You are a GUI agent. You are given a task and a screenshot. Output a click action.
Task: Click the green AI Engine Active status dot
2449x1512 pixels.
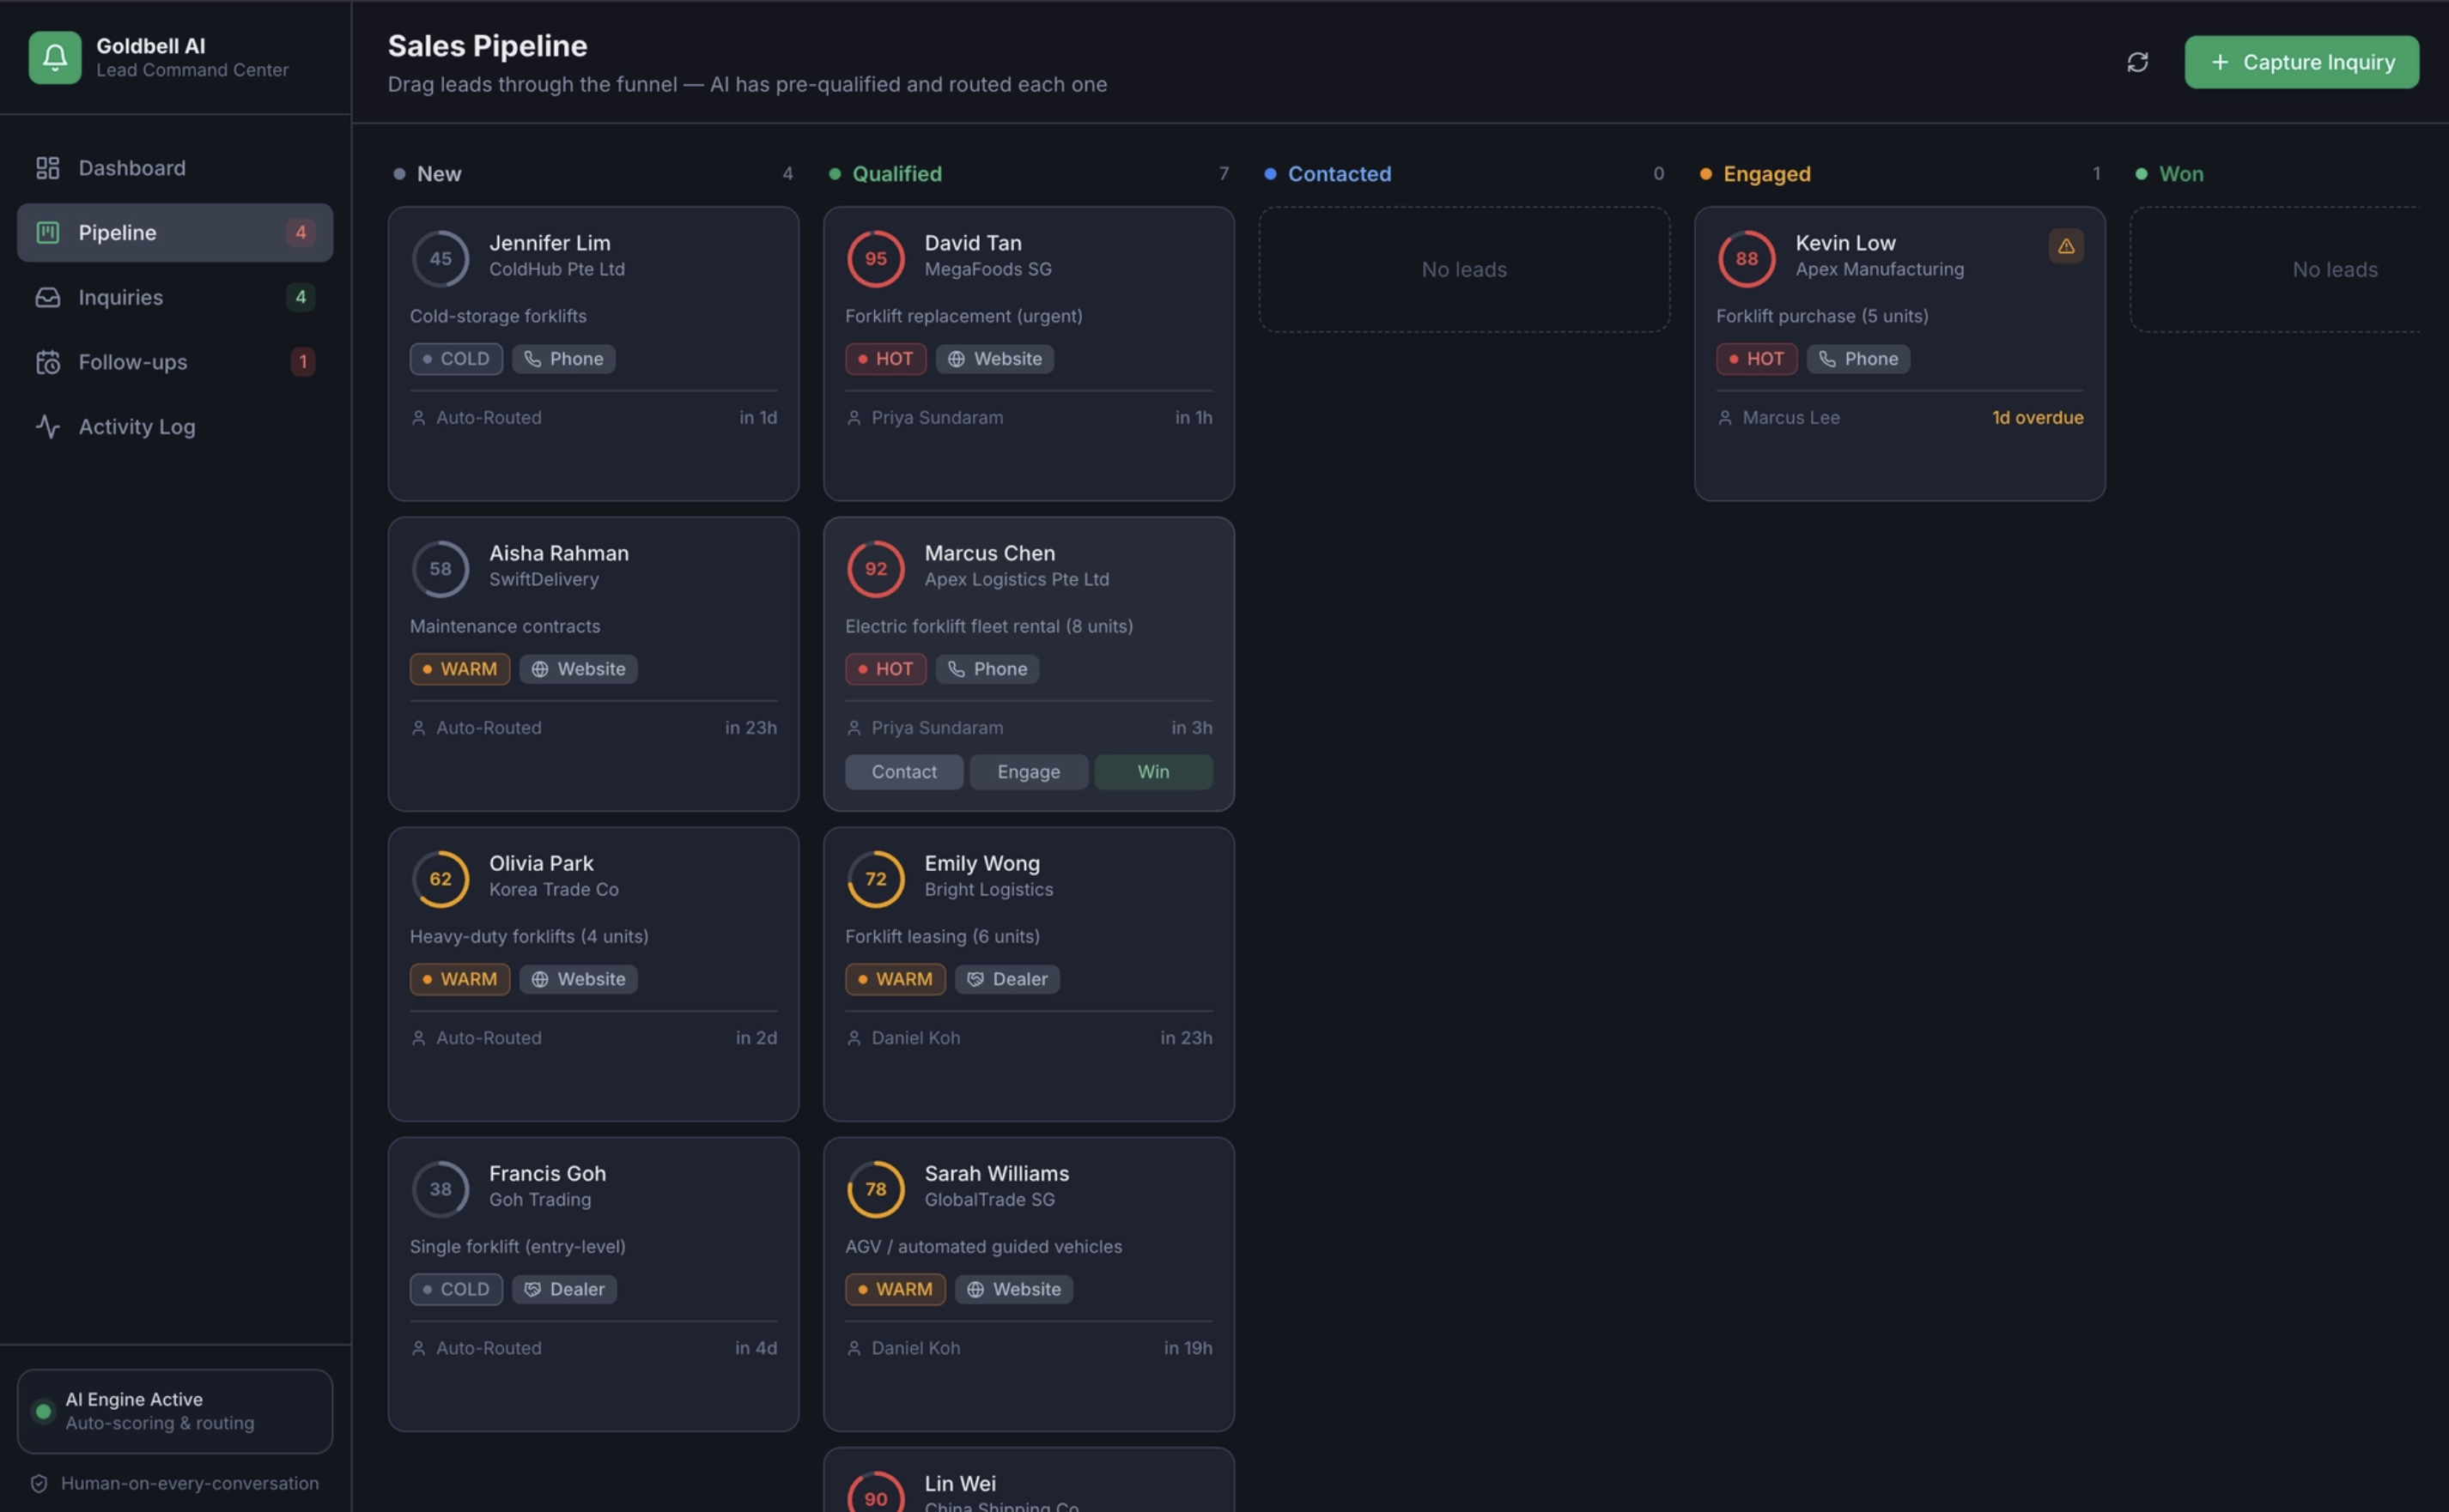(x=43, y=1411)
